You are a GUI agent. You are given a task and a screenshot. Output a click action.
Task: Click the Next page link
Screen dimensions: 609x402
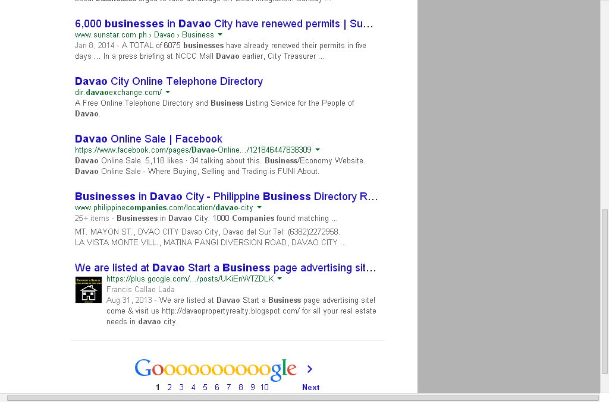310,387
